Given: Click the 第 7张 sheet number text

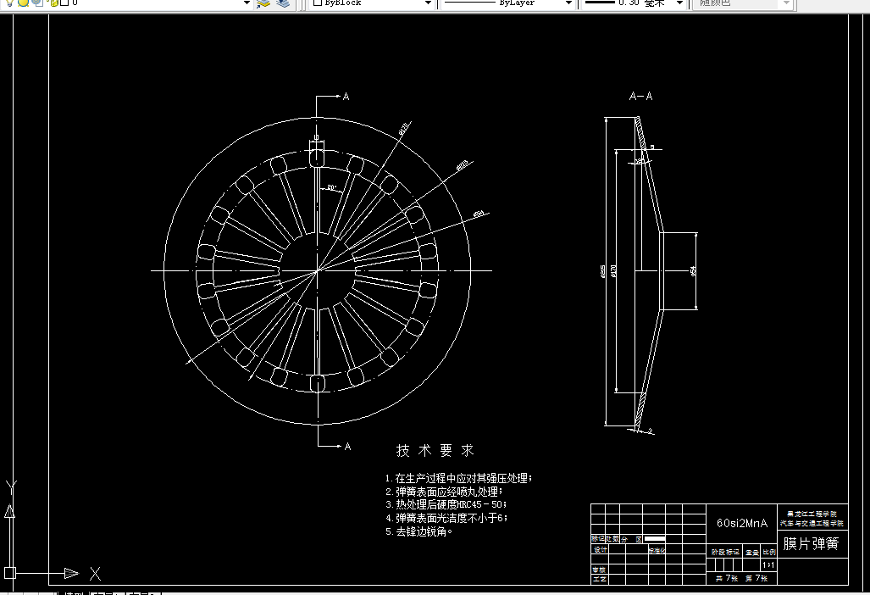Looking at the screenshot, I should [x=756, y=578].
